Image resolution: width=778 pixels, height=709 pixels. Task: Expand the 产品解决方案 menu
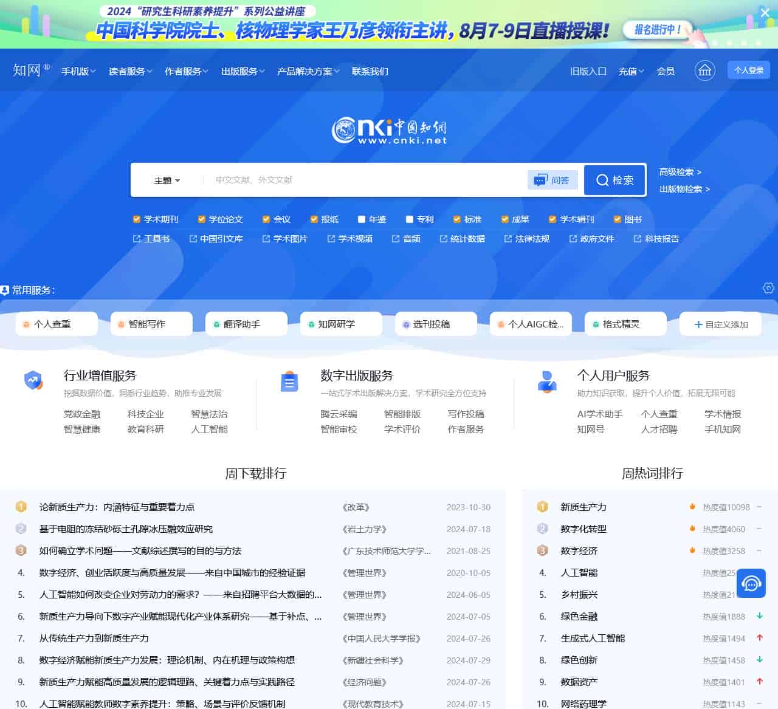[308, 71]
